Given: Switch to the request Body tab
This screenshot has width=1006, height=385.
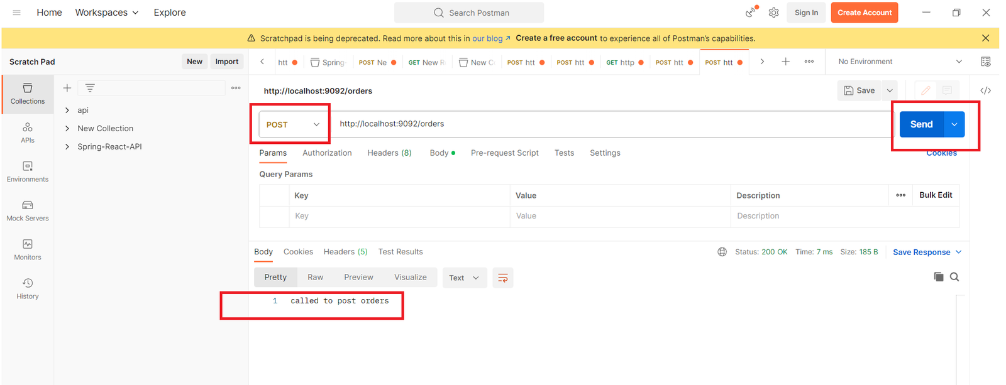Looking at the screenshot, I should point(443,153).
